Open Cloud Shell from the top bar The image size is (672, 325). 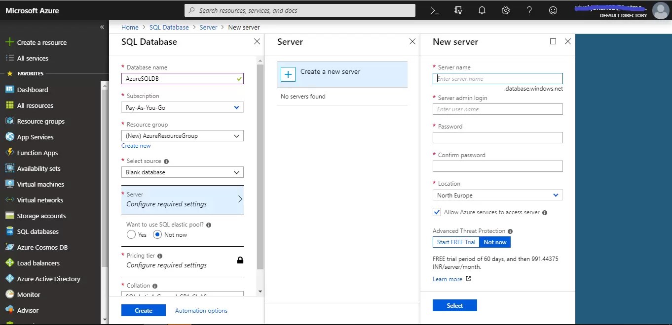coord(434,10)
